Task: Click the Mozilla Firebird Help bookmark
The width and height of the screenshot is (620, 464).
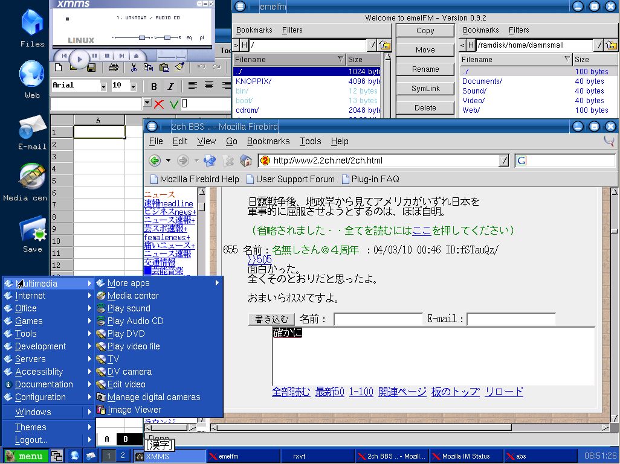Action: pyautogui.click(x=195, y=179)
